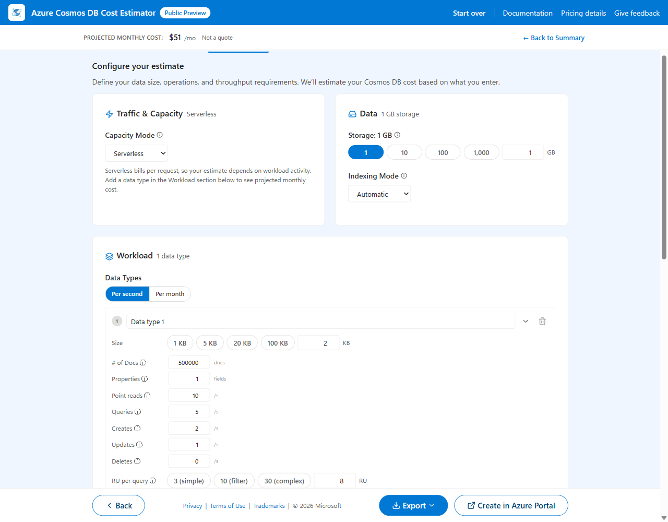Screen dimensions: 668x522
Task: Click Give feedback in header
Action: point(637,13)
